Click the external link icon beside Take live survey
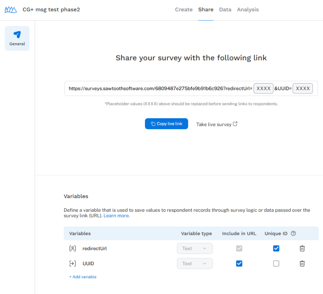323x294 pixels. pos(235,124)
